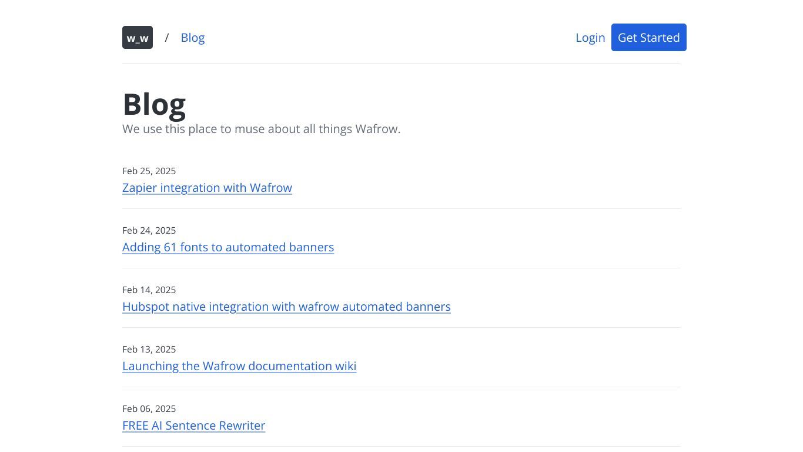Open the Blog breadcrumb link
Viewport: 803px width, 452px height.
click(x=193, y=38)
